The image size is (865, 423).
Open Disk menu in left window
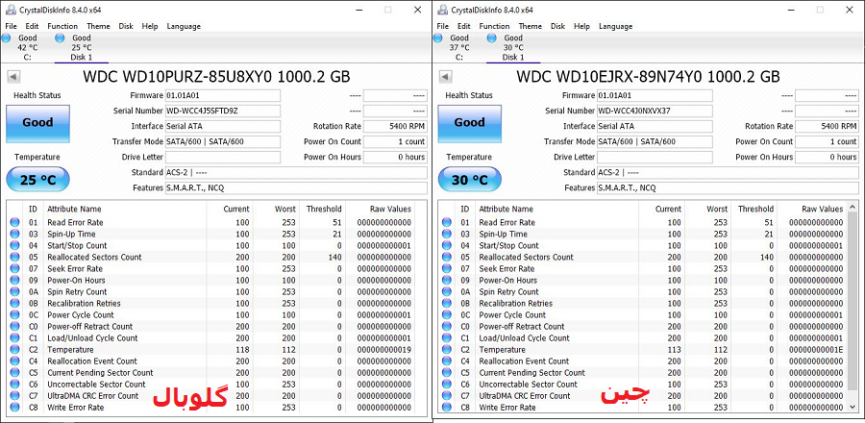coord(126,26)
